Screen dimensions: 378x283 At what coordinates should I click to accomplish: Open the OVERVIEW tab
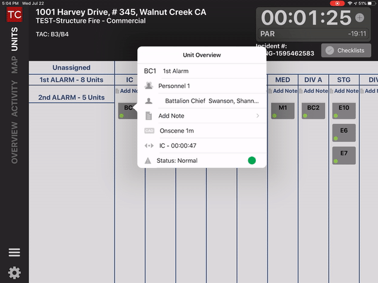click(14, 143)
